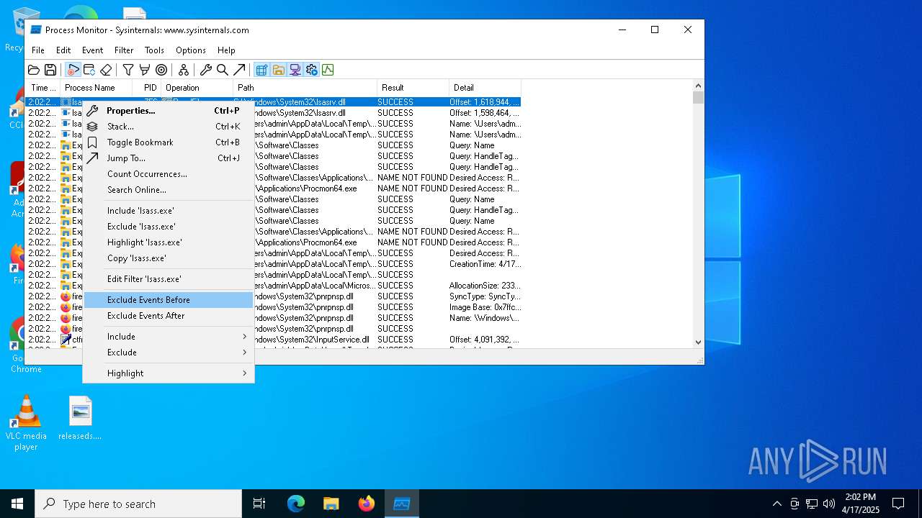
Task: Open Firefox from the taskbar
Action: pyautogui.click(x=367, y=504)
